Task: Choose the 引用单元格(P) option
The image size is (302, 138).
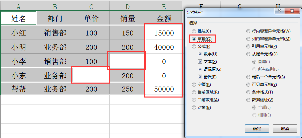Action: point(262,46)
